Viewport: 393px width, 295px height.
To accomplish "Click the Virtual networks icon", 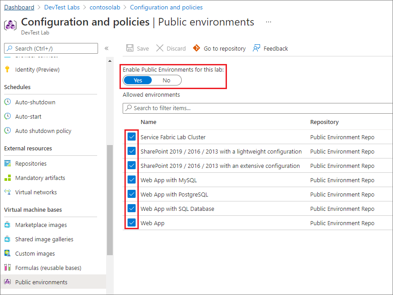I will (x=8, y=192).
